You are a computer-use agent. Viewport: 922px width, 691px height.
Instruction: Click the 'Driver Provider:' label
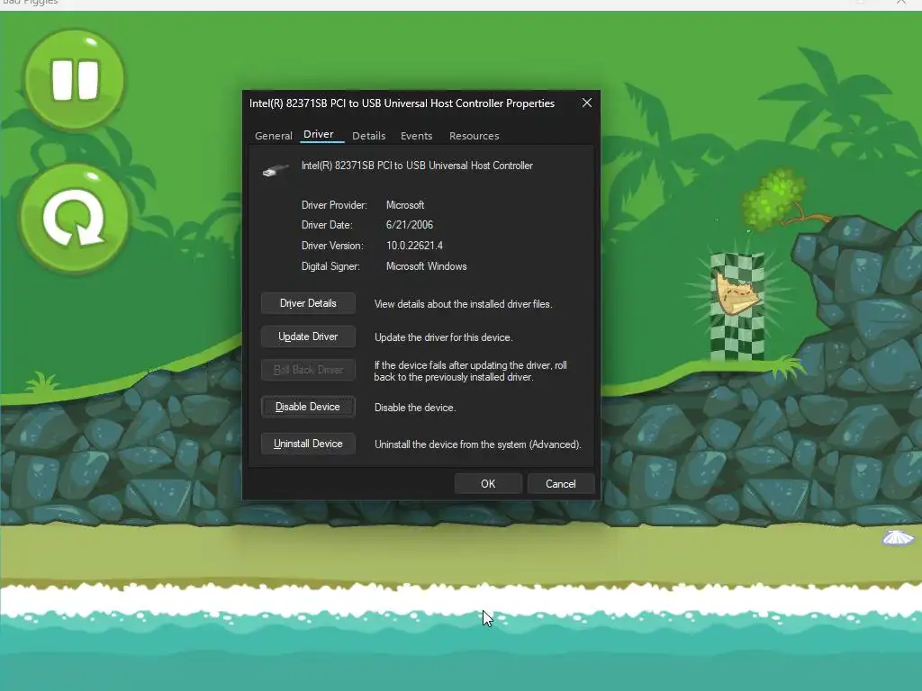click(x=334, y=205)
